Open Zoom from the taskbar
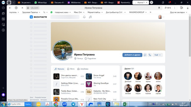The width and height of the screenshot is (191, 107). tap(64, 104)
